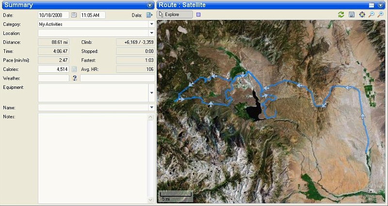
Task: Click the Climb value +6,169 / -3,359
Action: point(136,42)
